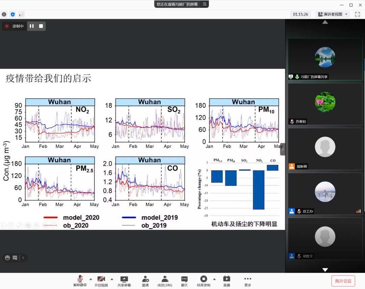Click the meeting info icon
This screenshot has height=289, width=365.
[x=4, y=15]
